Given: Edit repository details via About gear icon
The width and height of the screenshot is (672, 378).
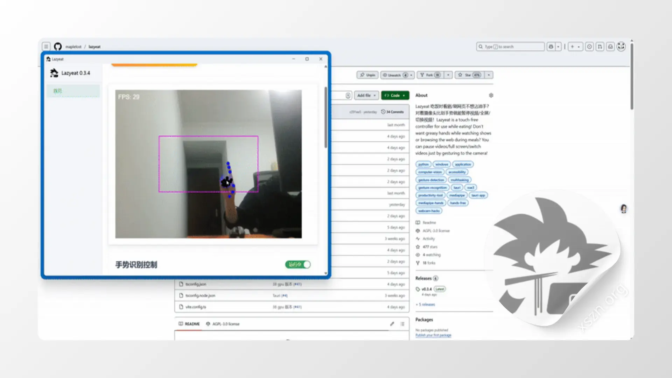Looking at the screenshot, I should pyautogui.click(x=491, y=95).
